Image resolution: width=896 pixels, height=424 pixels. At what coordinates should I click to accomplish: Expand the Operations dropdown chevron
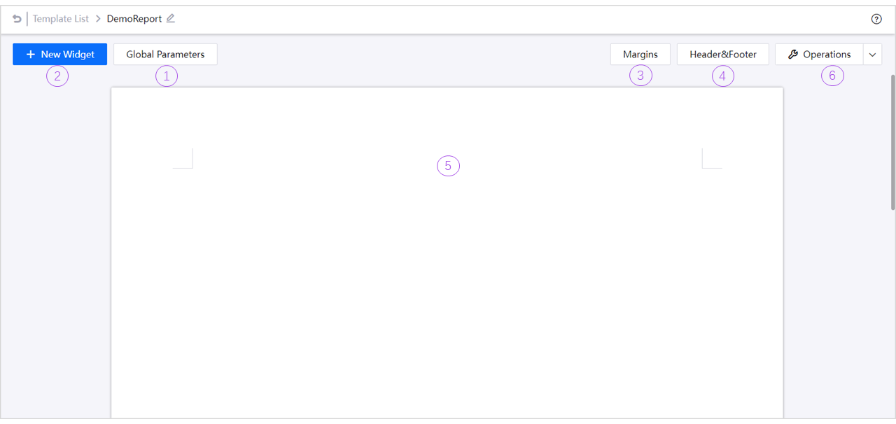point(872,54)
